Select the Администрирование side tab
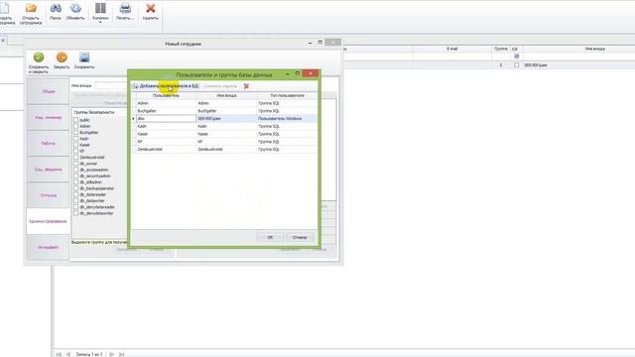 (48, 221)
